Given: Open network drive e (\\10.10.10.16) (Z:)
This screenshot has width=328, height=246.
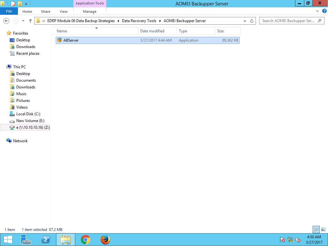Looking at the screenshot, I should 33,127.
